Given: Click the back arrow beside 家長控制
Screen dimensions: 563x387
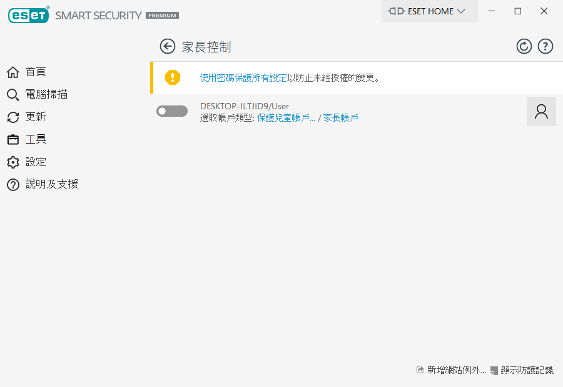Looking at the screenshot, I should [167, 46].
